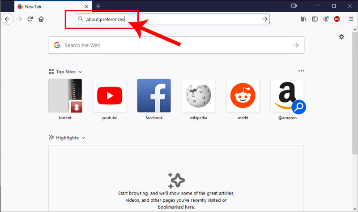Close the New Tab tab
The width and height of the screenshot is (358, 212).
[x=86, y=6]
